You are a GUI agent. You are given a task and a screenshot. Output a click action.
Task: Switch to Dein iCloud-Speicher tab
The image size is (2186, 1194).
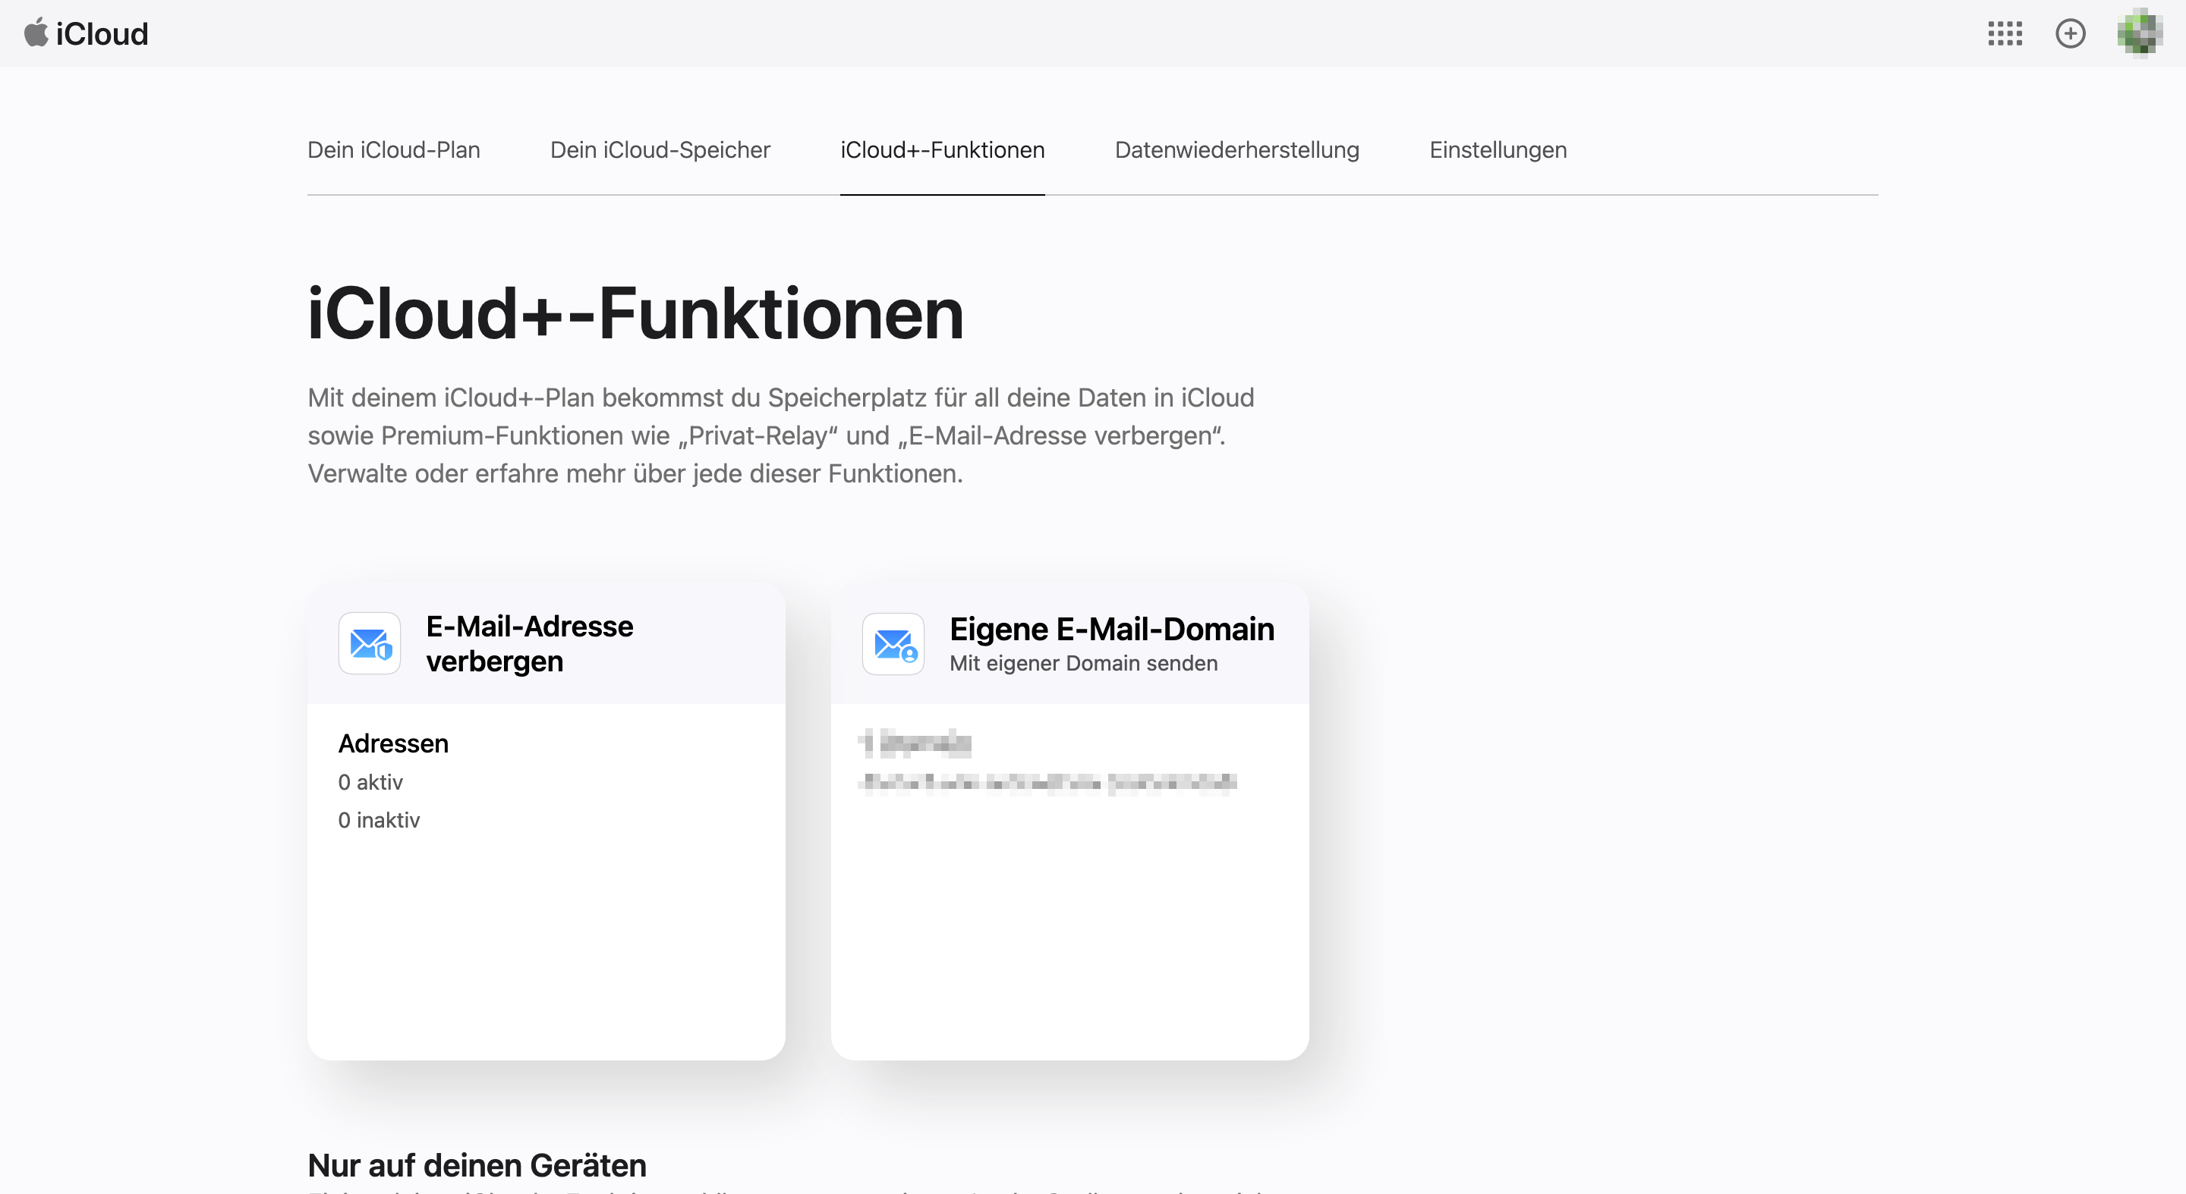tap(660, 150)
